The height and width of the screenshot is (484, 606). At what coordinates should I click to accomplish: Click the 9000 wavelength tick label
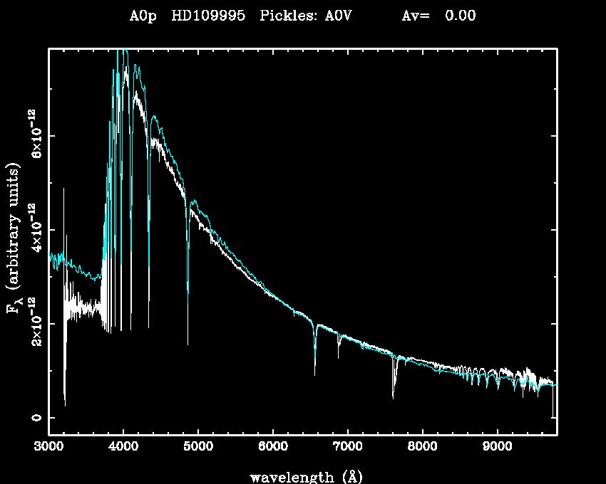(x=497, y=447)
